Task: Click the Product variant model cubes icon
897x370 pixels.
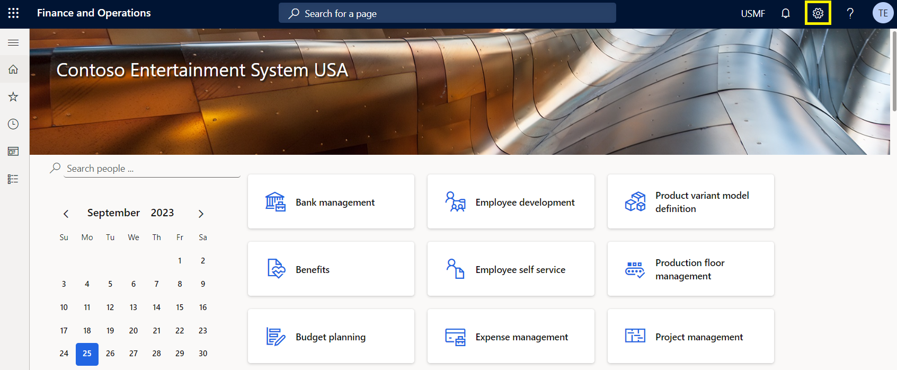Action: pos(635,202)
